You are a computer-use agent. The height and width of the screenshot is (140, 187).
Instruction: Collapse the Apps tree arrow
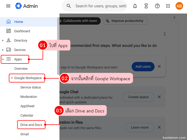(x=3, y=59)
